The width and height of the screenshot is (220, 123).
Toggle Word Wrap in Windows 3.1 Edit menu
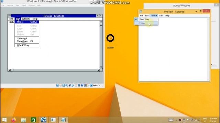(27, 45)
